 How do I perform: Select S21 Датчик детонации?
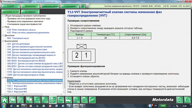[x=18, y=44]
